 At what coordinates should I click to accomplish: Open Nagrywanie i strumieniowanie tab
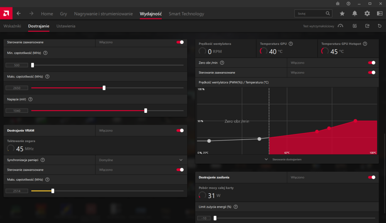[103, 14]
